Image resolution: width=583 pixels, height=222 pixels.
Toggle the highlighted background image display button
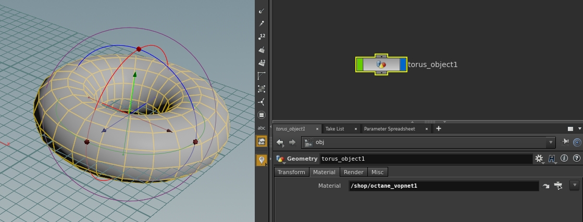pyautogui.click(x=262, y=141)
